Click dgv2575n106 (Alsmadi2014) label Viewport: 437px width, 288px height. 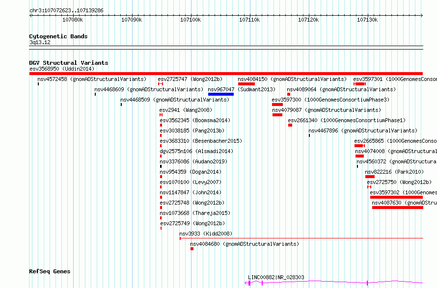click(x=196, y=151)
